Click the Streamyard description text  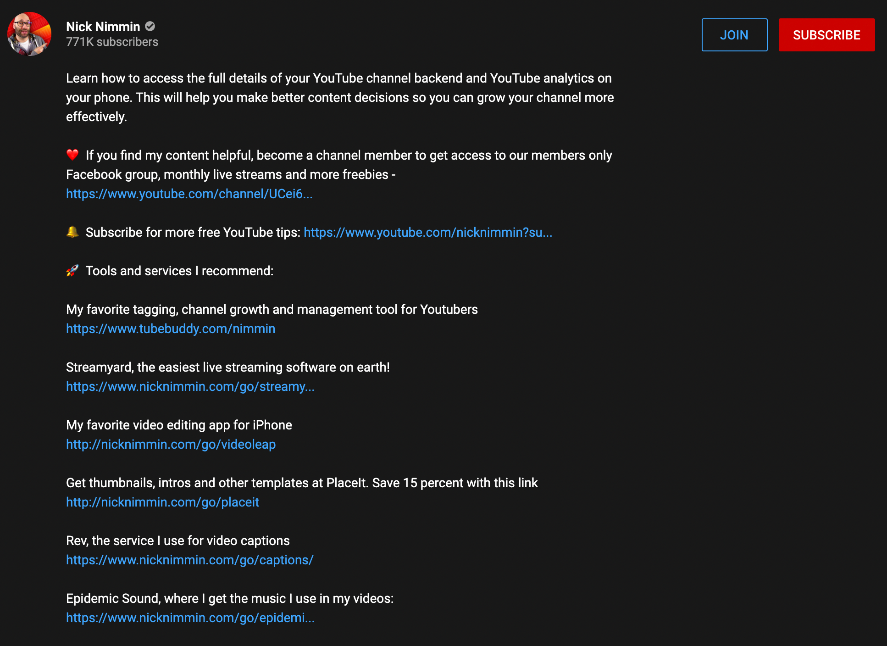pos(227,367)
